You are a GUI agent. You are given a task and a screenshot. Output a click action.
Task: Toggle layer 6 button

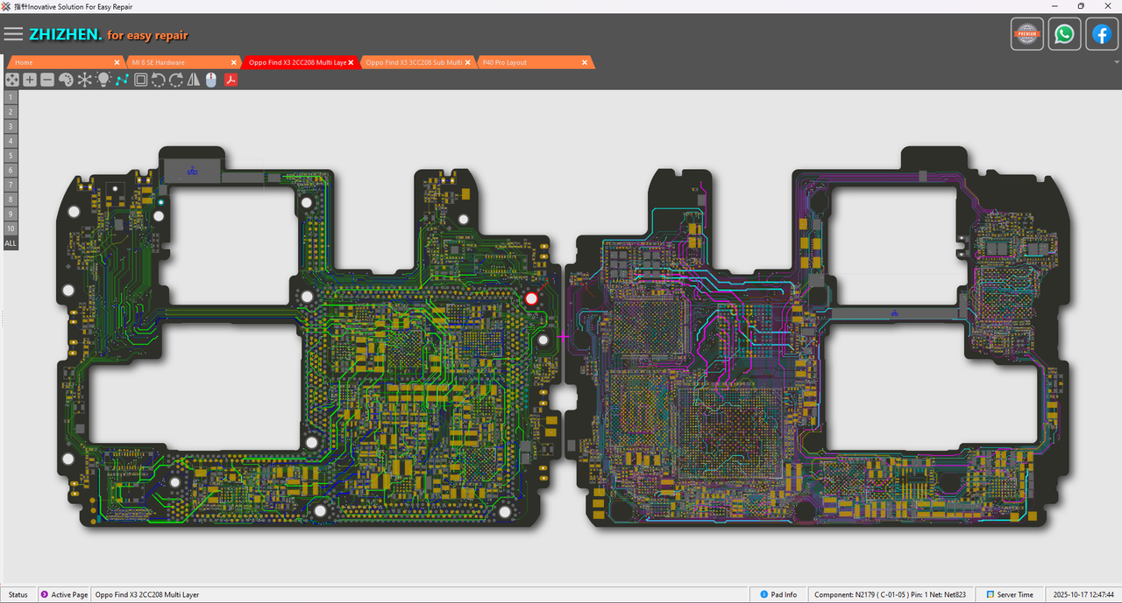11,170
